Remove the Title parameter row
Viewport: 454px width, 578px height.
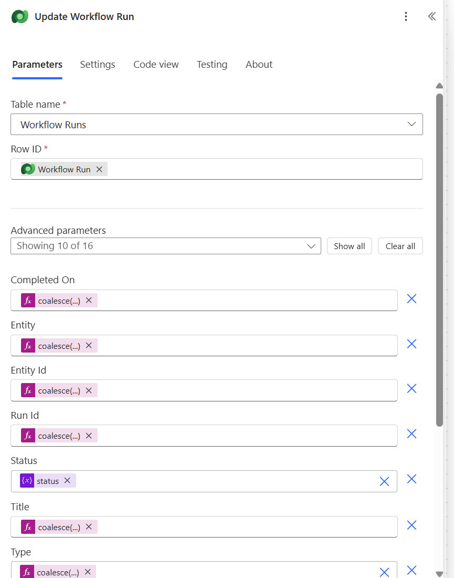point(411,525)
